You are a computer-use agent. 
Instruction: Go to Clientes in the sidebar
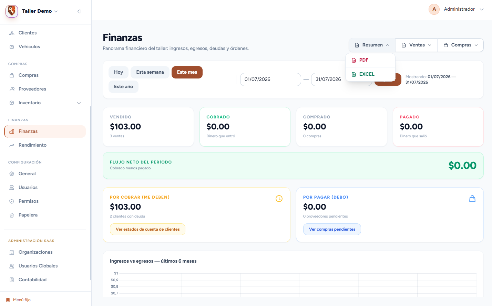[x=45, y=33]
